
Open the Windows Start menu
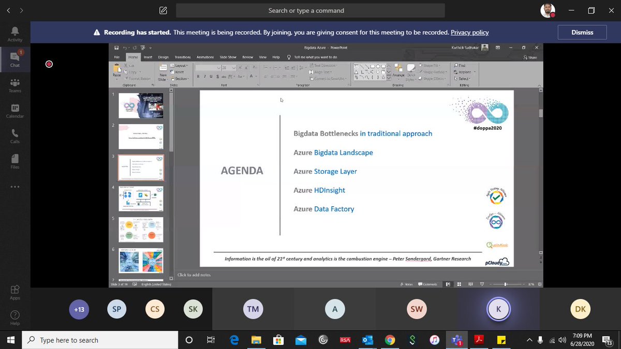[x=11, y=340]
